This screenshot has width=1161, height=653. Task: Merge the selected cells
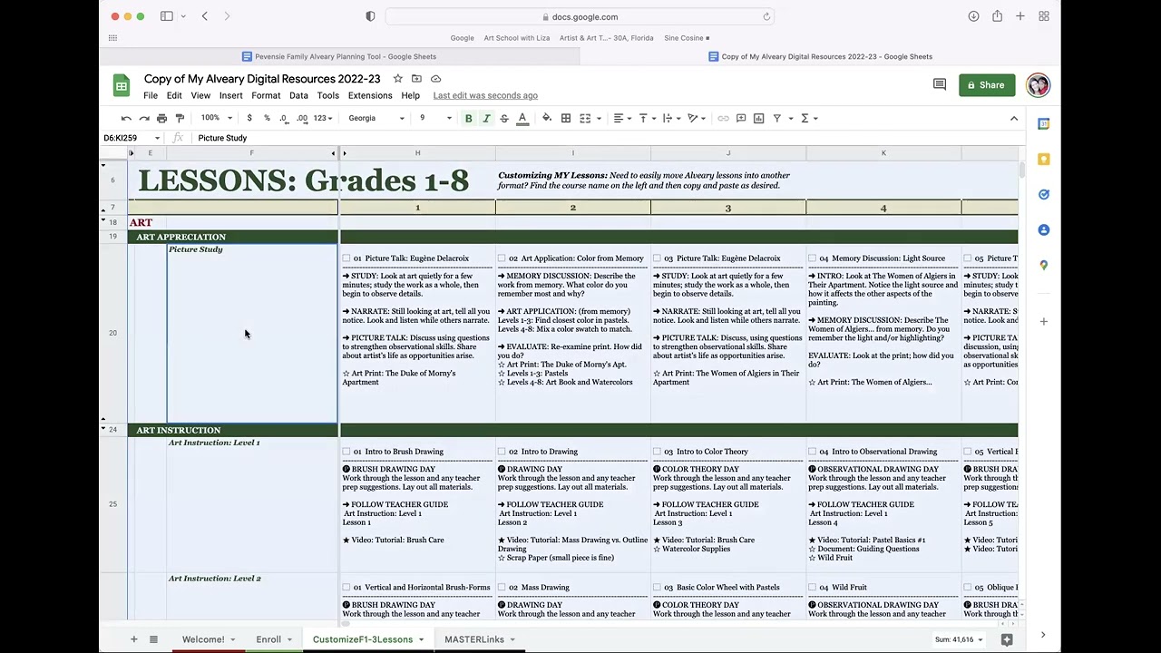coord(585,118)
